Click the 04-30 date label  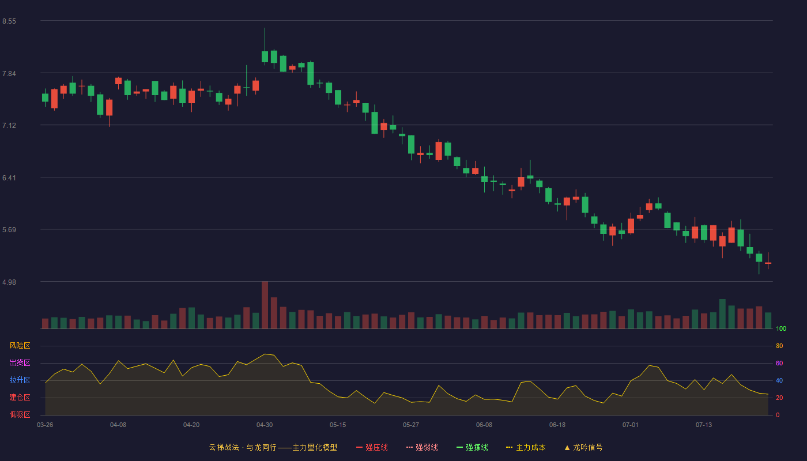click(x=265, y=425)
